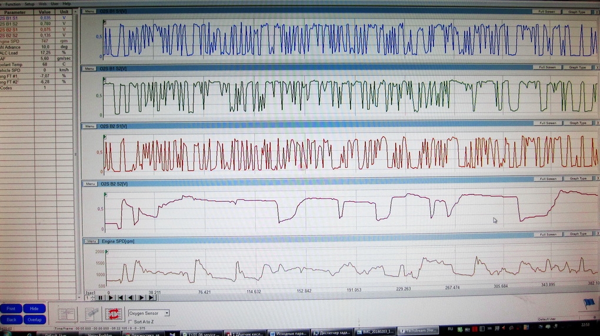Toggle the Sort A to Z checkbox
The image size is (600, 336).
pyautogui.click(x=130, y=322)
